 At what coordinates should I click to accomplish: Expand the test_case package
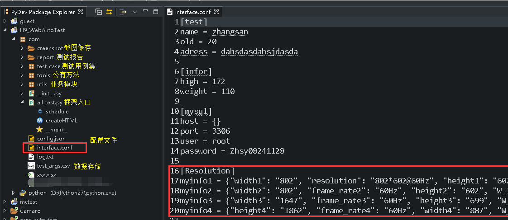[x=22, y=66]
